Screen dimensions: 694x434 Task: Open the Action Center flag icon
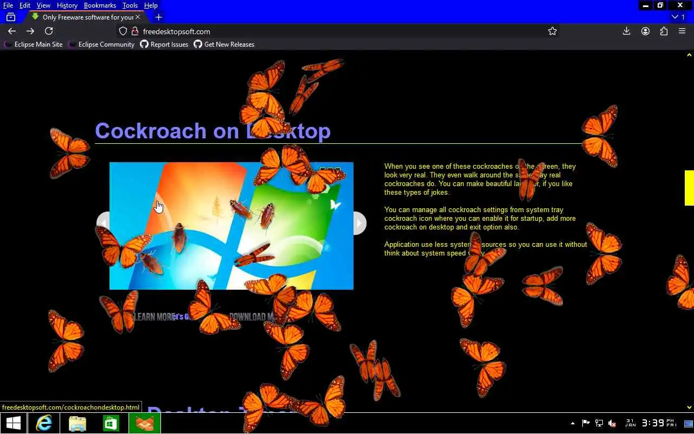point(586,423)
